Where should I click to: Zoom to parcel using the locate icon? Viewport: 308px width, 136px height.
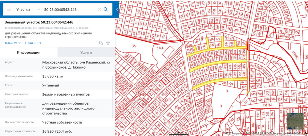[x=101, y=43]
